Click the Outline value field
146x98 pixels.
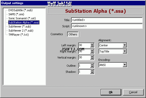[84, 66]
